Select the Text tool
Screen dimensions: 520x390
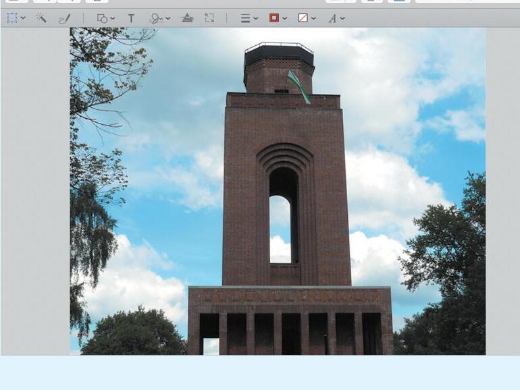coord(131,18)
